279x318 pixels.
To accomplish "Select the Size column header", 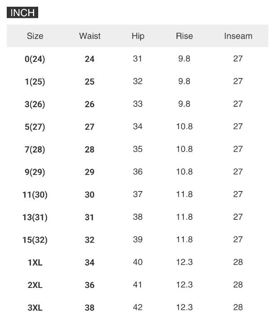I will pos(35,36).
